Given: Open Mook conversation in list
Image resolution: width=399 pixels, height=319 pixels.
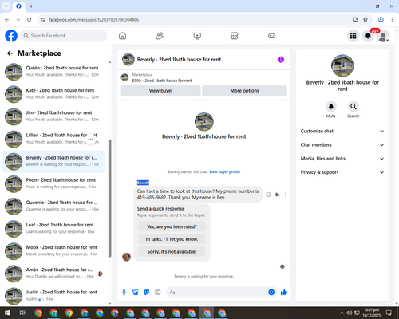Looking at the screenshot, I should [x=54, y=251].
